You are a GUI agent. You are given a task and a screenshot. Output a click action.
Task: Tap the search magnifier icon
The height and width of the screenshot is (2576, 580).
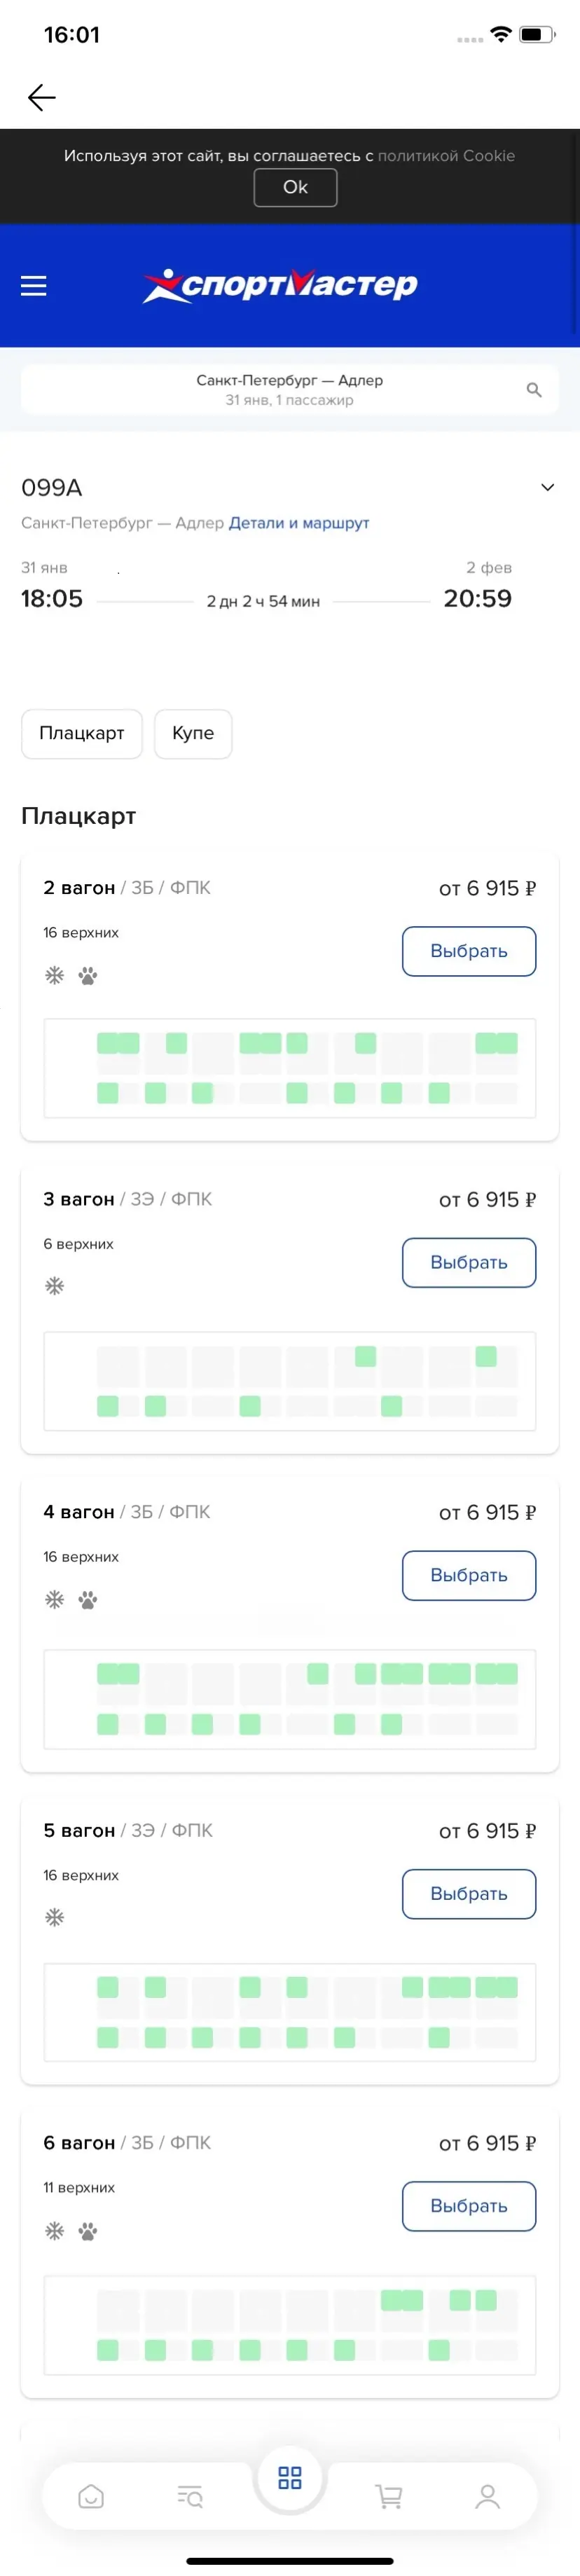(534, 390)
